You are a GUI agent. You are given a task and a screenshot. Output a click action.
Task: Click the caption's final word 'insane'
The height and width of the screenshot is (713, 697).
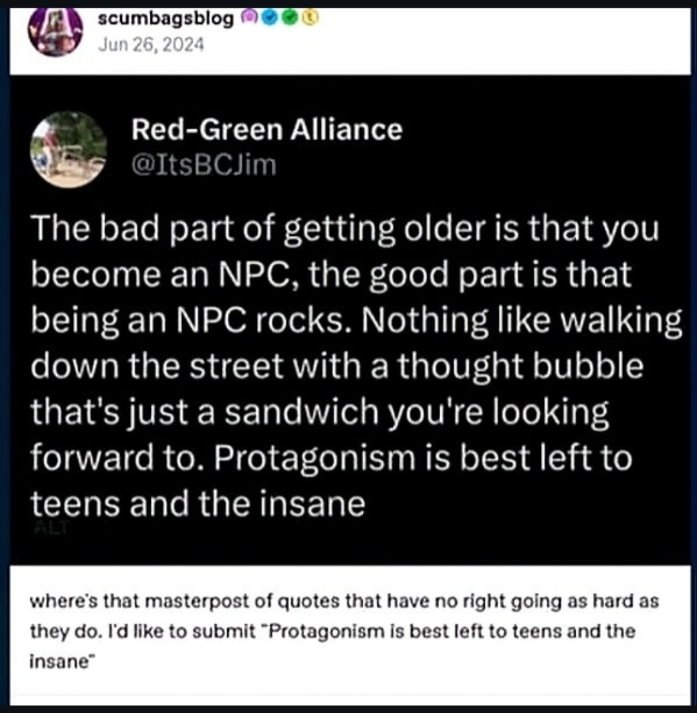point(58,661)
